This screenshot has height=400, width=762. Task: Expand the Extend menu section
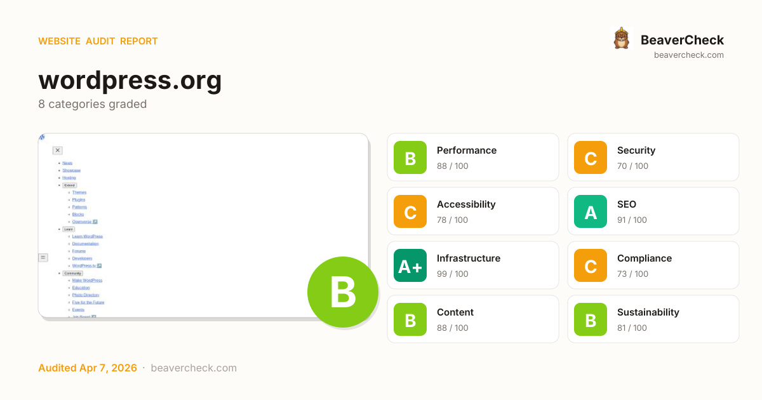click(x=69, y=185)
